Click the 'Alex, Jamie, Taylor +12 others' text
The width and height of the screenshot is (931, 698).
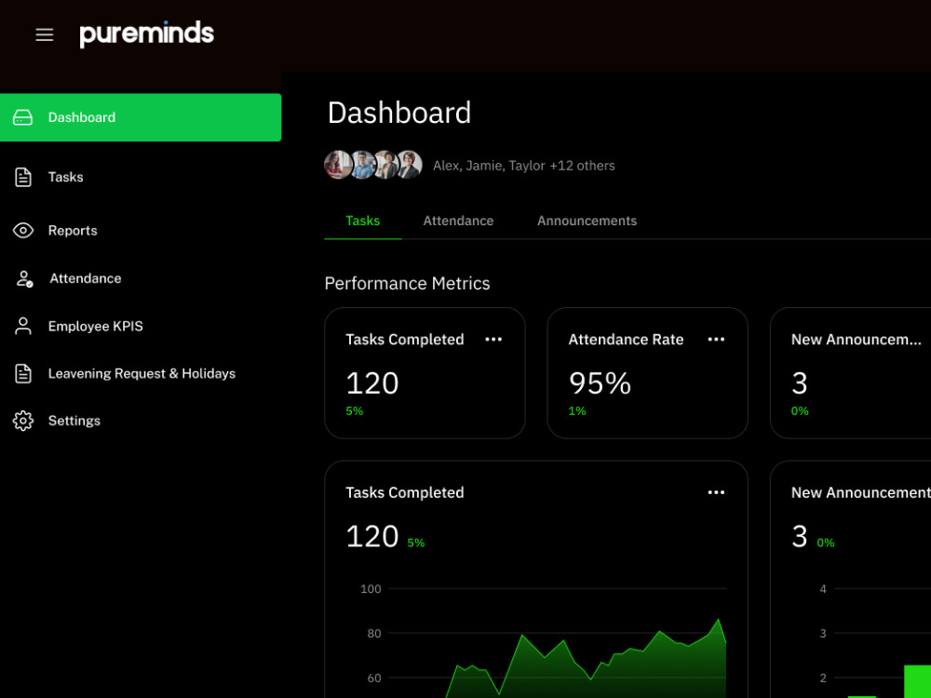pos(523,166)
